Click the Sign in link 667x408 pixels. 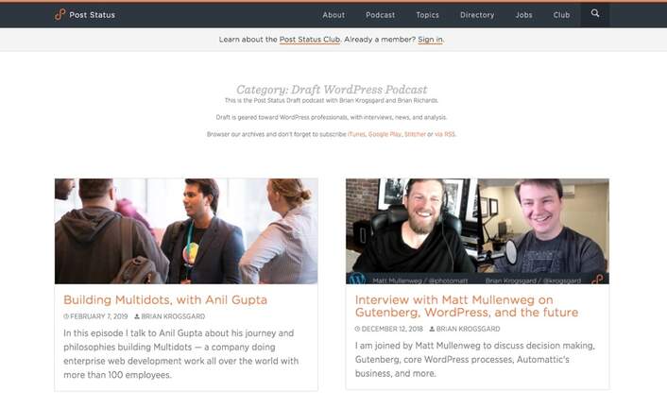click(430, 39)
